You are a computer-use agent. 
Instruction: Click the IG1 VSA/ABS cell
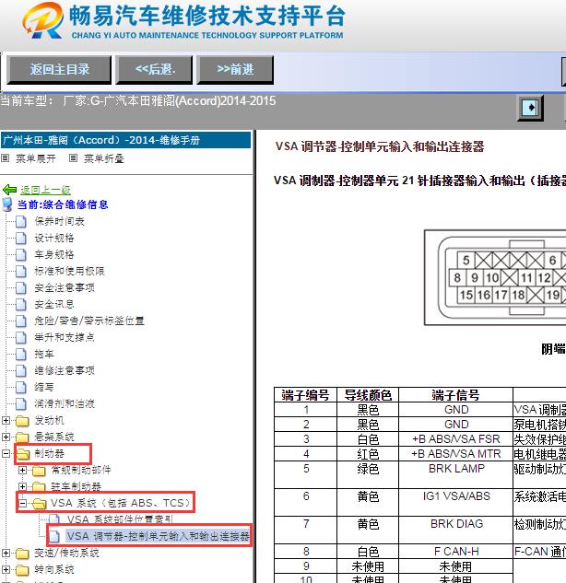pos(456,502)
